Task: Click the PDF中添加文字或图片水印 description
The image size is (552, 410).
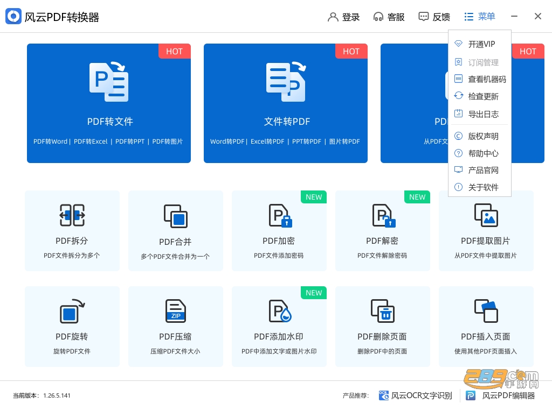Action: (x=279, y=351)
